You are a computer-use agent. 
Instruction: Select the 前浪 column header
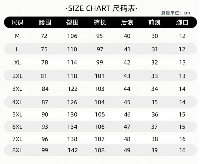[x=155, y=23]
